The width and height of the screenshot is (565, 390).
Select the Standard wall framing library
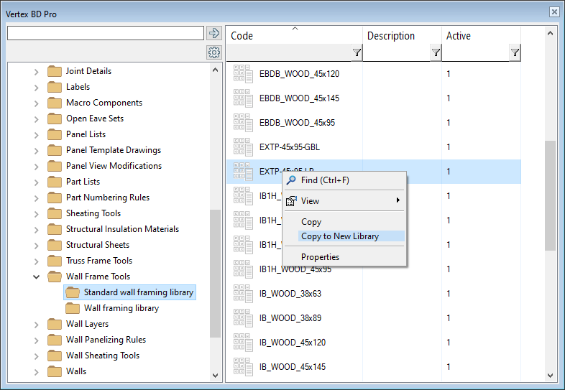[x=139, y=292]
